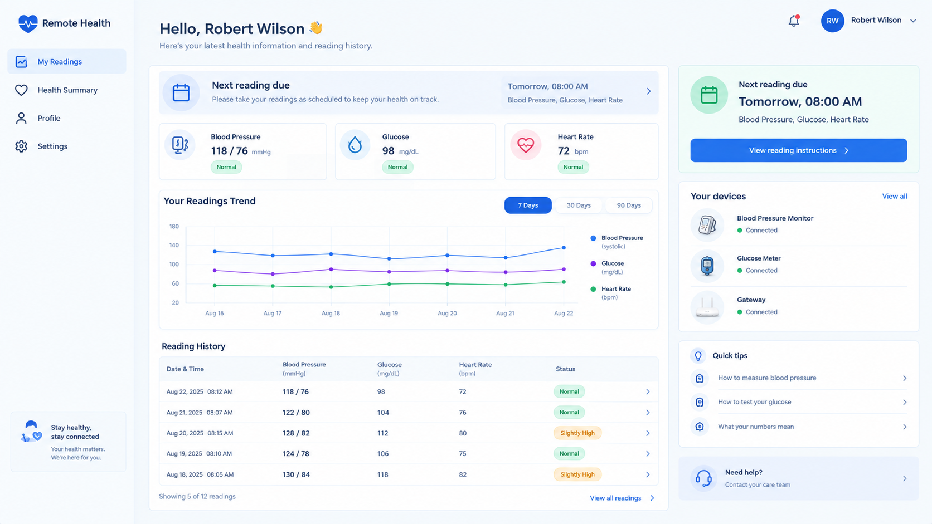Click the blue calendar icon in the banner

(181, 92)
